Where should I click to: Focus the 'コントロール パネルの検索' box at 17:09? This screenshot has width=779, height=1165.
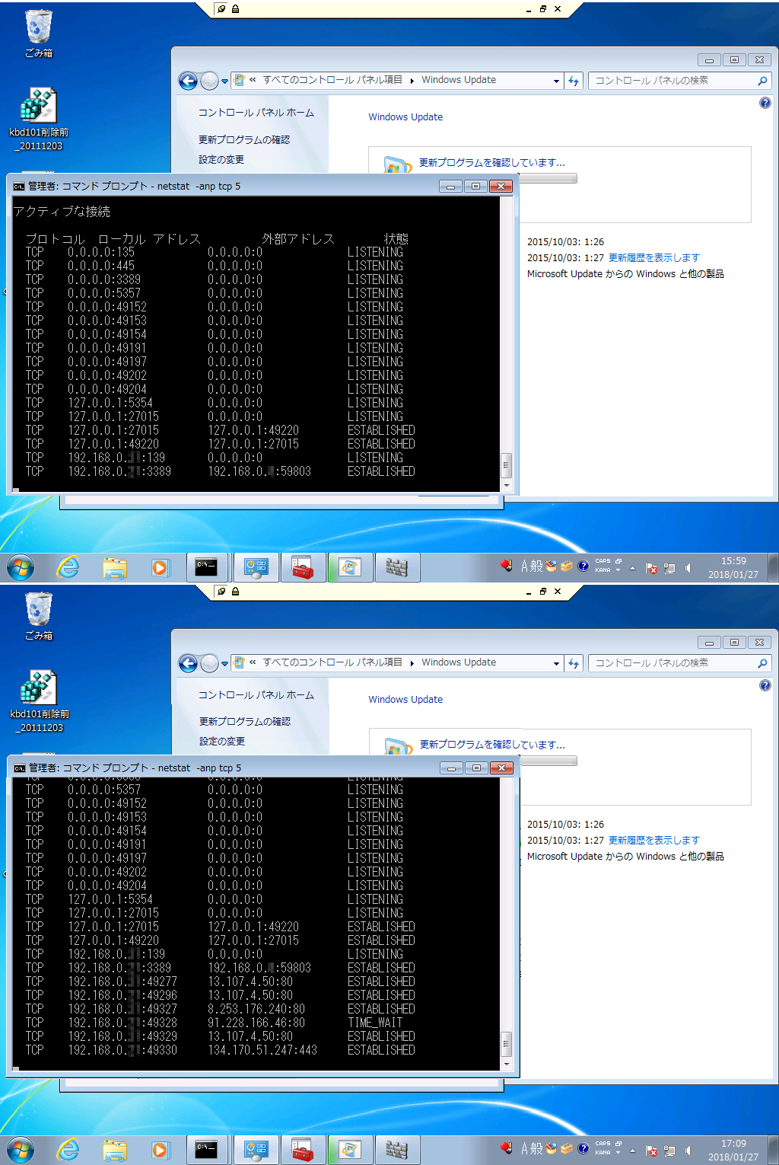click(x=679, y=663)
